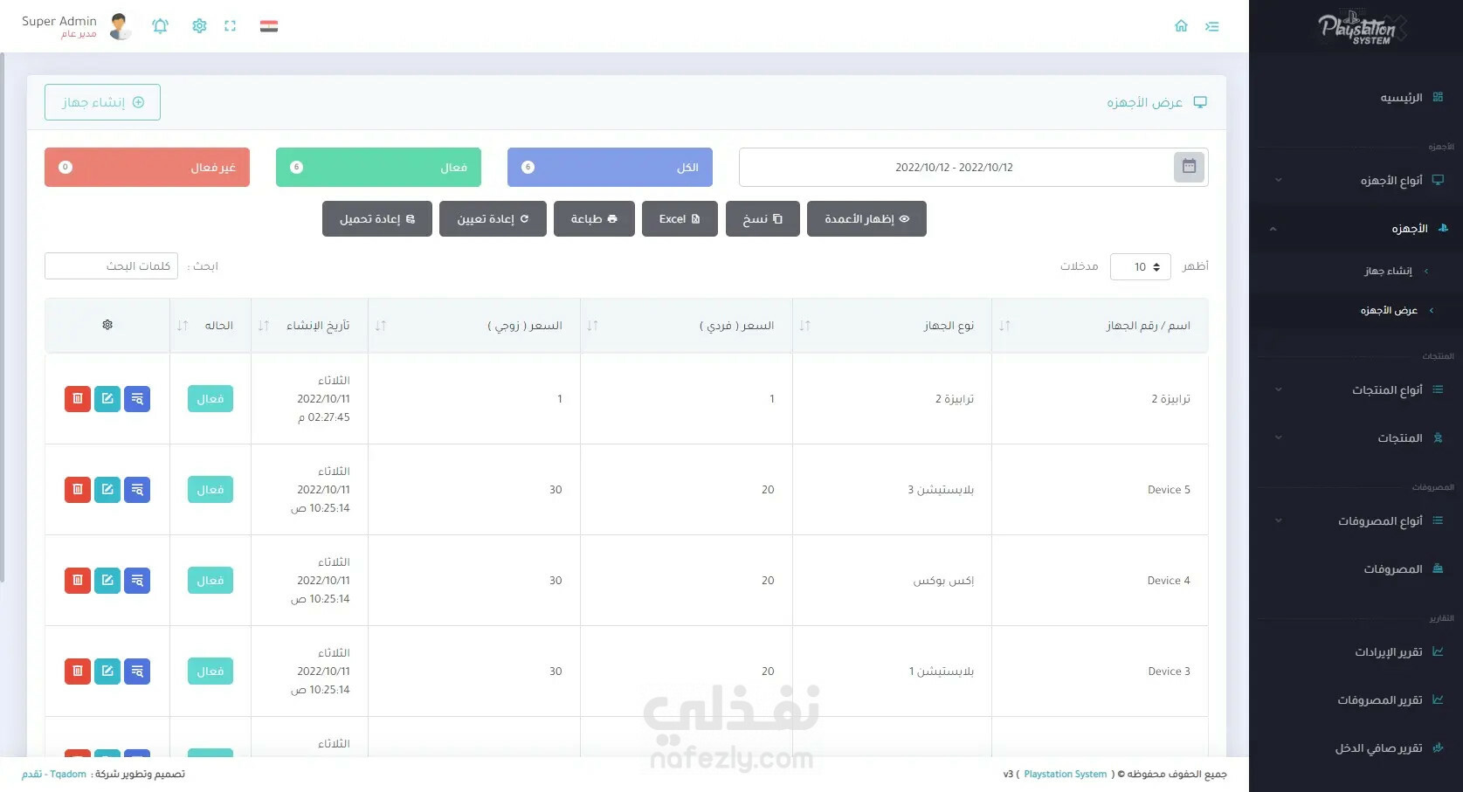Edit the Device 3 row
This screenshot has height=792, width=1463.
tap(107, 671)
